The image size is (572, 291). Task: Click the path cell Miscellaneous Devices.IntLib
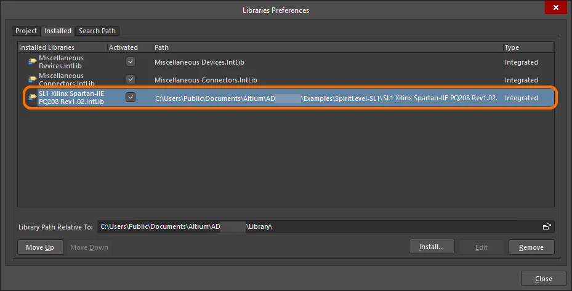tap(199, 62)
